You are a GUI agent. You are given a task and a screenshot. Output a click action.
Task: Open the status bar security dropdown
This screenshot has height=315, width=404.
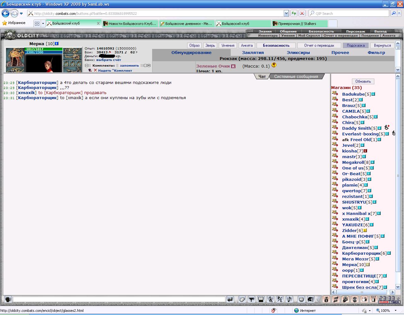point(370,311)
